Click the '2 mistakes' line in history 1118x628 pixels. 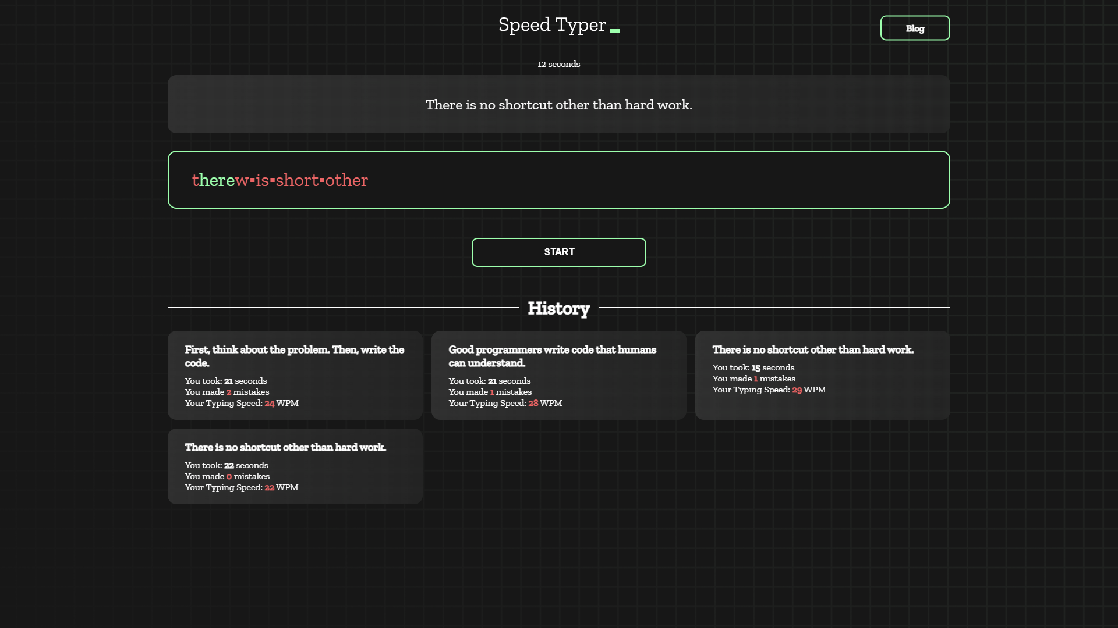tap(227, 392)
